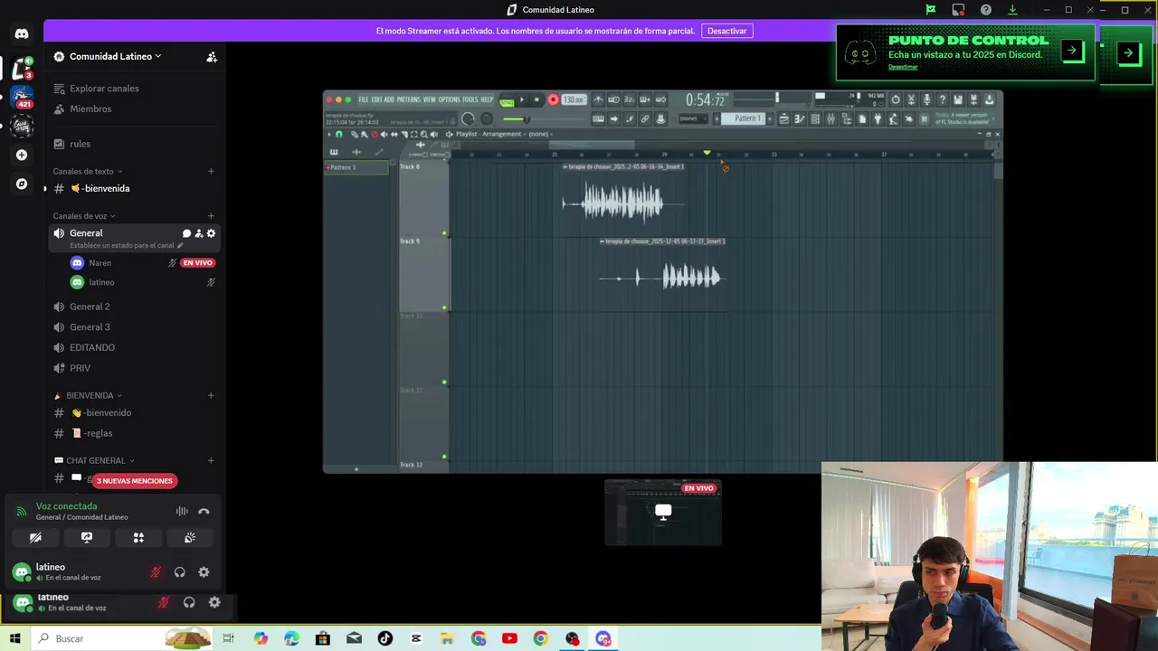The height and width of the screenshot is (651, 1158).
Task: Disconnect from voice with hang-up icon
Action: pos(204,512)
